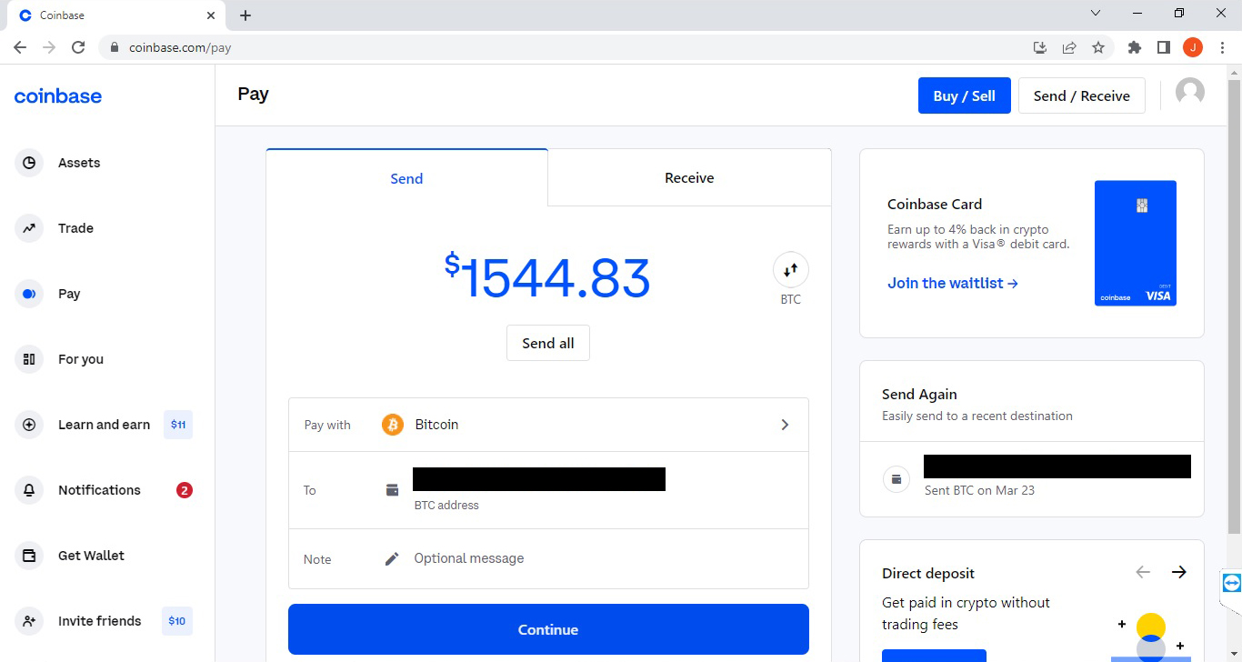The image size is (1242, 662).
Task: Click the red notifications count badge
Action: coord(185,490)
